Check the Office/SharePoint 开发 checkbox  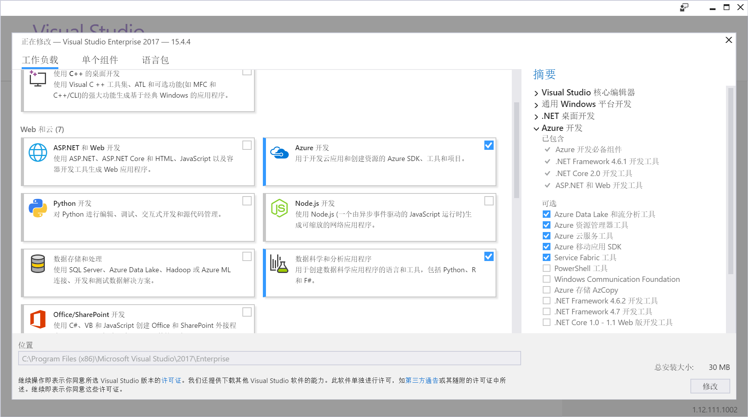tap(247, 312)
